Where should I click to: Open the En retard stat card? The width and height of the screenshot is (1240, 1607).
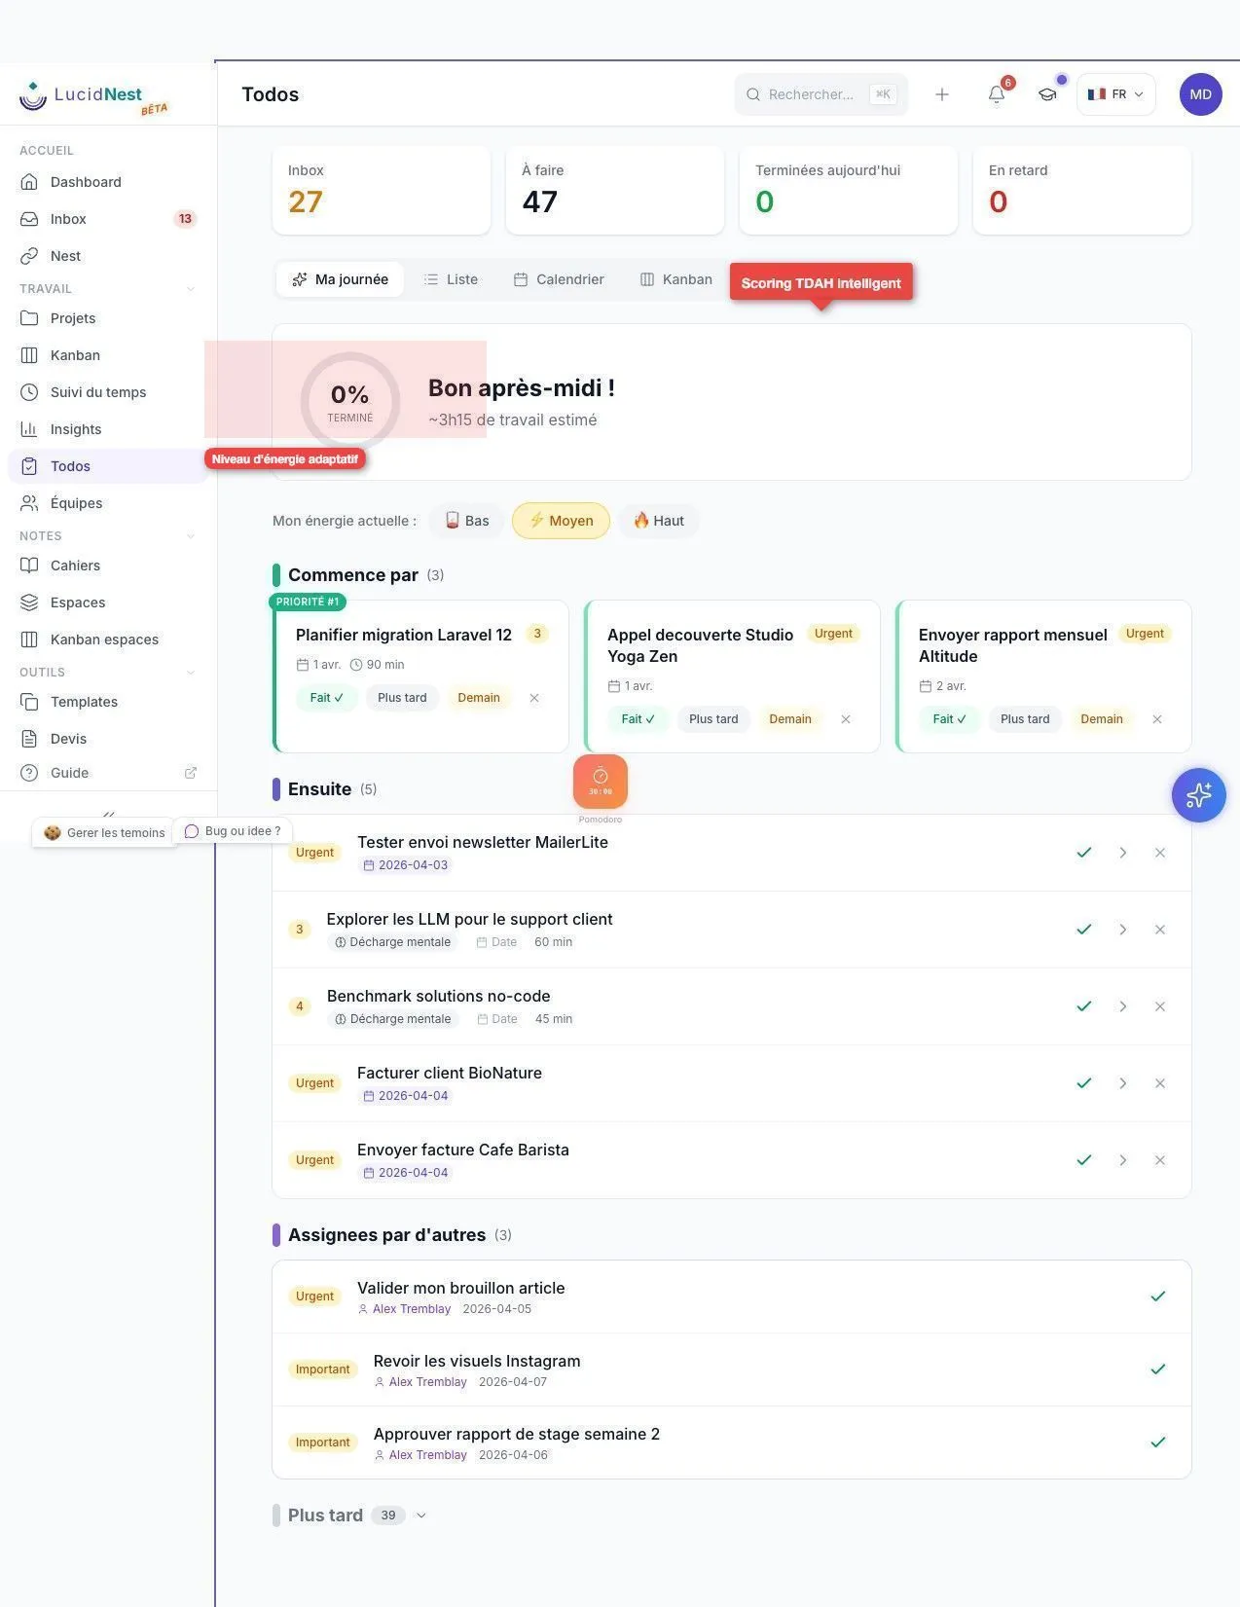click(1082, 191)
